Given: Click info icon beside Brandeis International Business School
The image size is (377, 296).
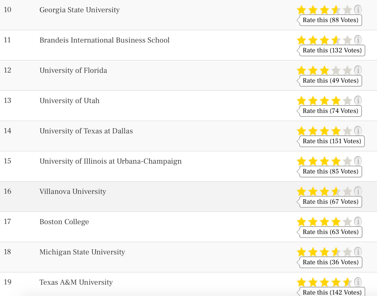Looking at the screenshot, I should (358, 40).
